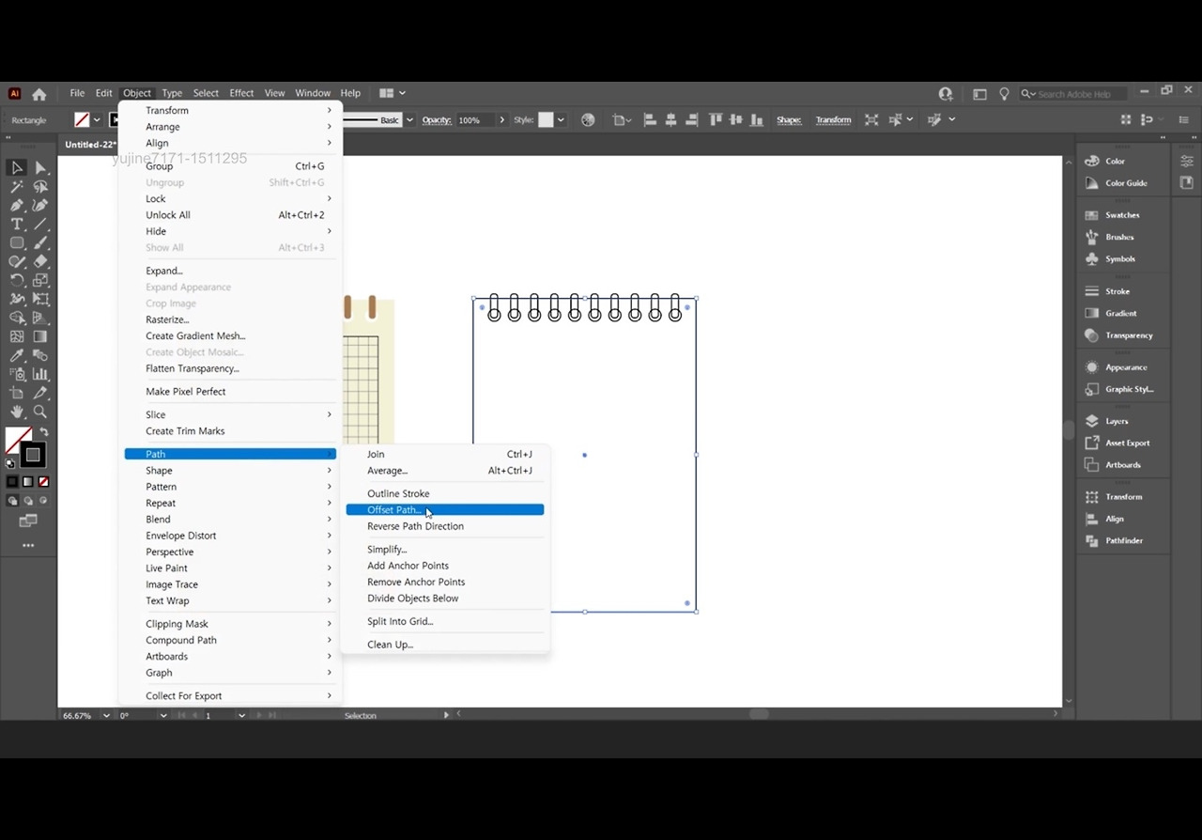Image resolution: width=1202 pixels, height=840 pixels.
Task: Open the Layers panel
Action: tap(1117, 421)
